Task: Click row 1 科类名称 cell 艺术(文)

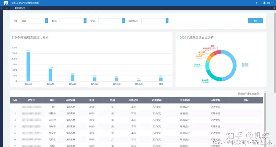Action: pos(157,107)
